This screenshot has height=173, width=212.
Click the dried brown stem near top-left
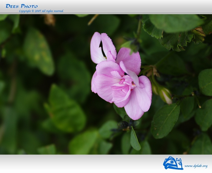pyautogui.click(x=49, y=20)
